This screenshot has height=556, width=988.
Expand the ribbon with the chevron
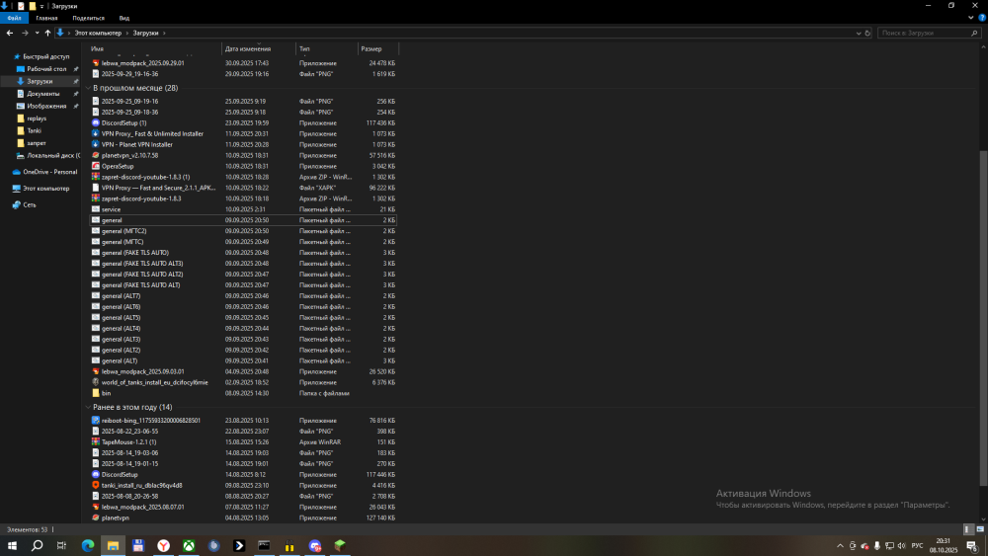click(x=970, y=18)
